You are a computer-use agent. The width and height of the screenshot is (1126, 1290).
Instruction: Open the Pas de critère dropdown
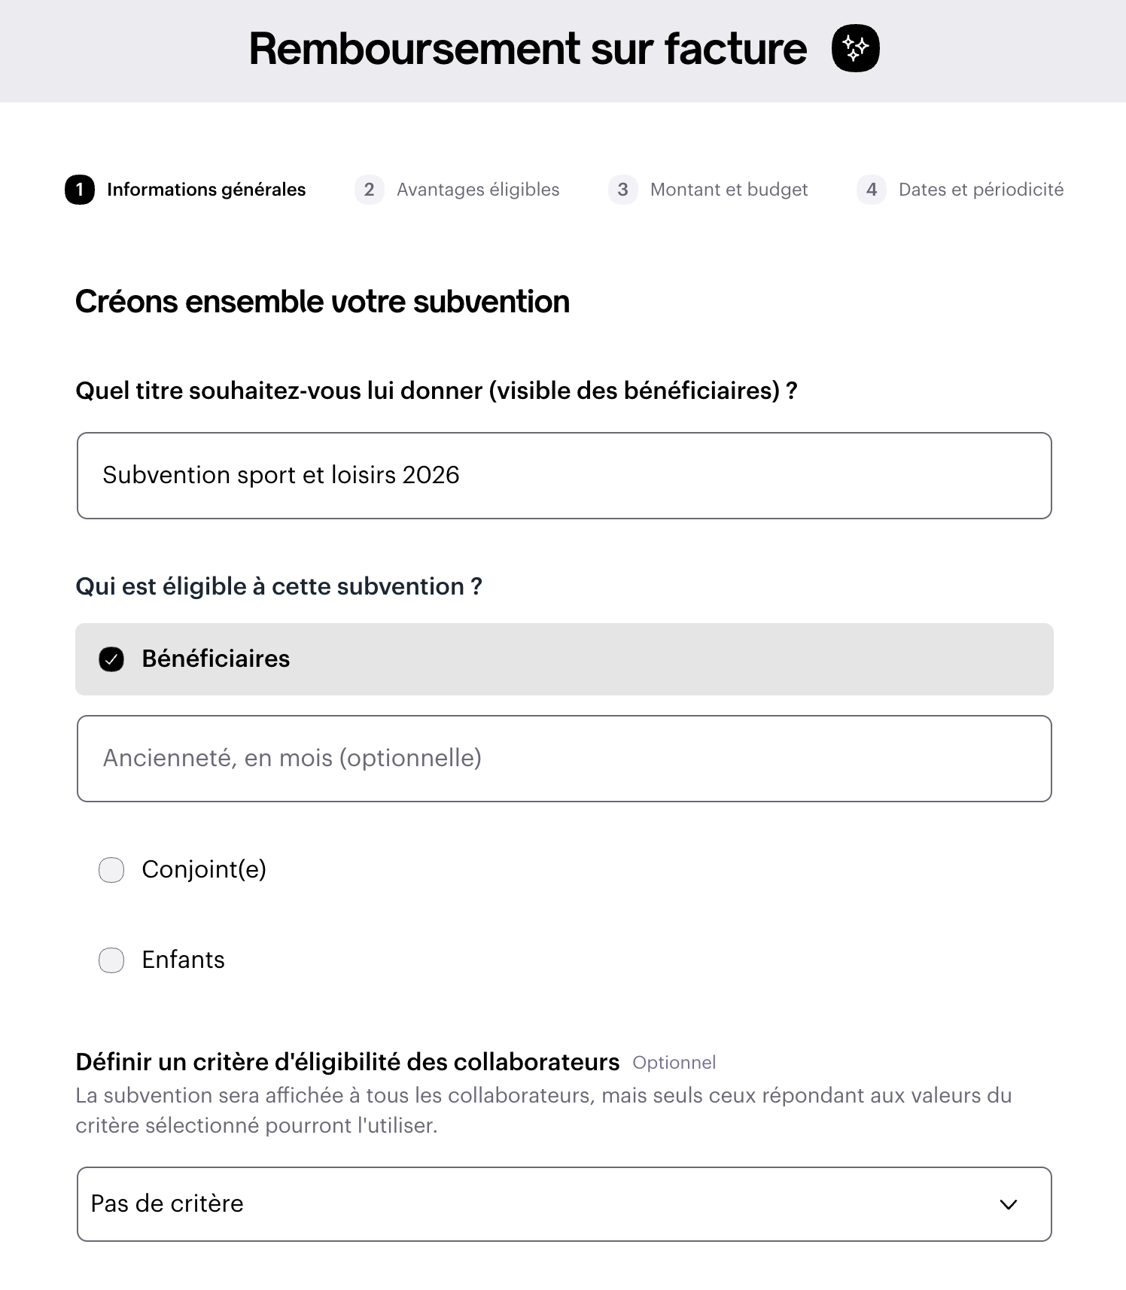tap(564, 1204)
